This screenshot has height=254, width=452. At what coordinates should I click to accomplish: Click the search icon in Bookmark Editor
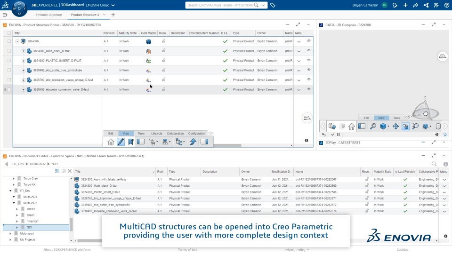434,164
